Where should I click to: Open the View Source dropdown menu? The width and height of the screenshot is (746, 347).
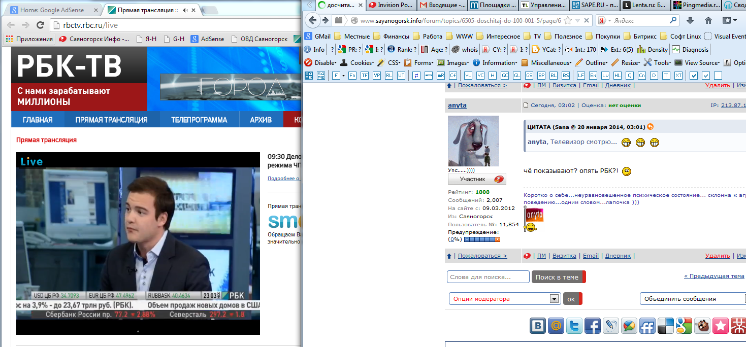coord(697,63)
